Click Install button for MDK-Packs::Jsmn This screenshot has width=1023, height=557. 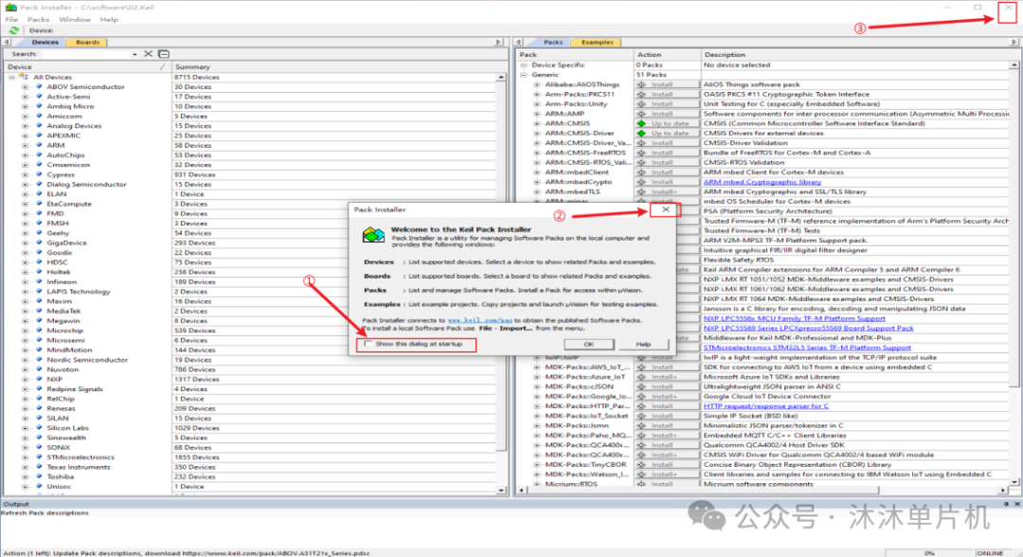[666, 426]
